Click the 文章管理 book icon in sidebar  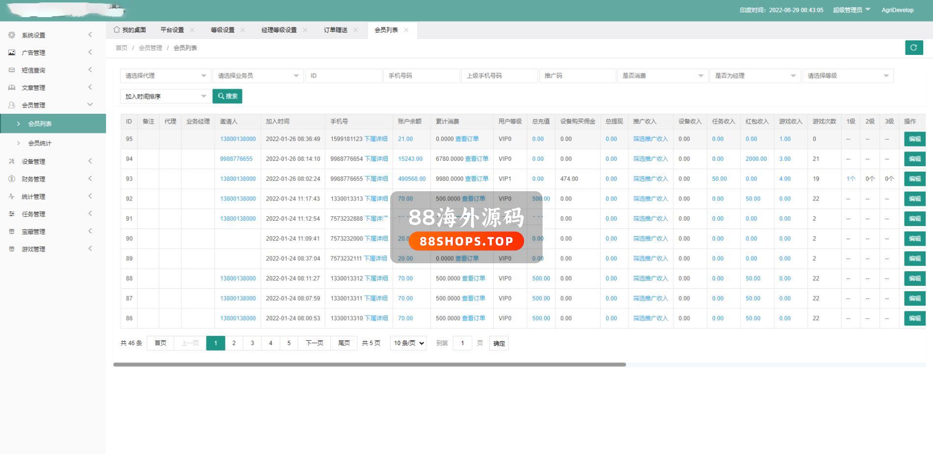click(x=12, y=87)
